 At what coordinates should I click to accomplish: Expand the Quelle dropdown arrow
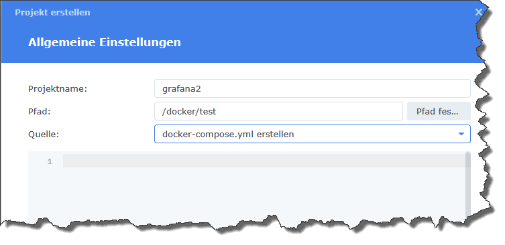[461, 134]
